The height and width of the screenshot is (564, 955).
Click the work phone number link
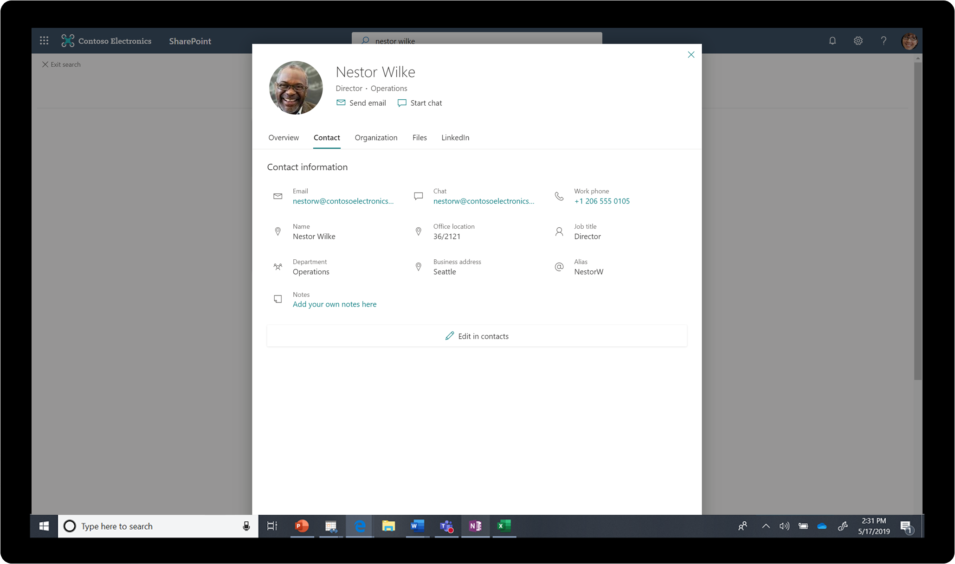602,201
